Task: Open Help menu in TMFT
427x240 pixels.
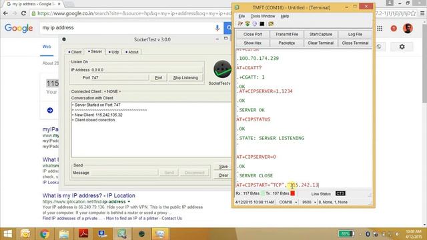Action: tap(285, 16)
